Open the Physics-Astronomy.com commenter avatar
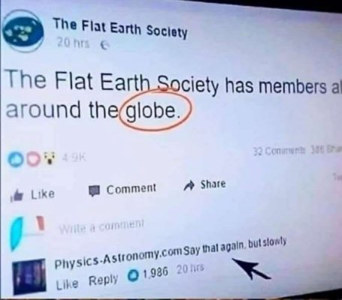 (x=29, y=277)
